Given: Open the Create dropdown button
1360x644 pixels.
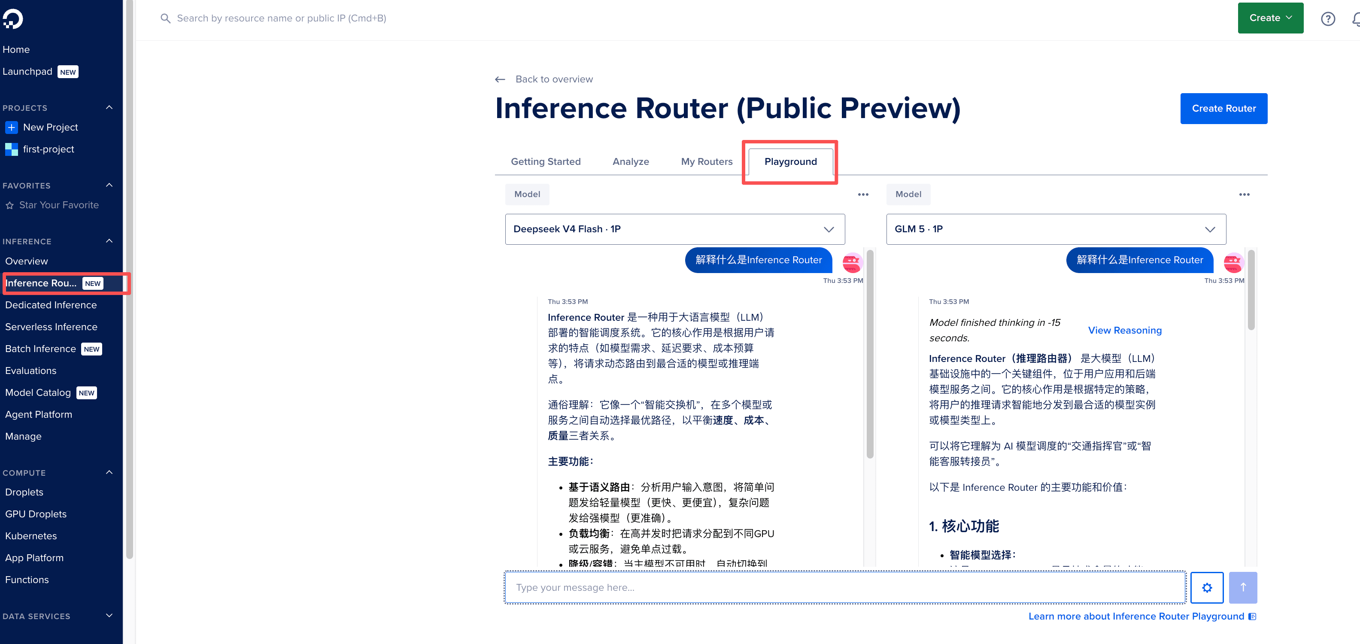Looking at the screenshot, I should click(1270, 18).
